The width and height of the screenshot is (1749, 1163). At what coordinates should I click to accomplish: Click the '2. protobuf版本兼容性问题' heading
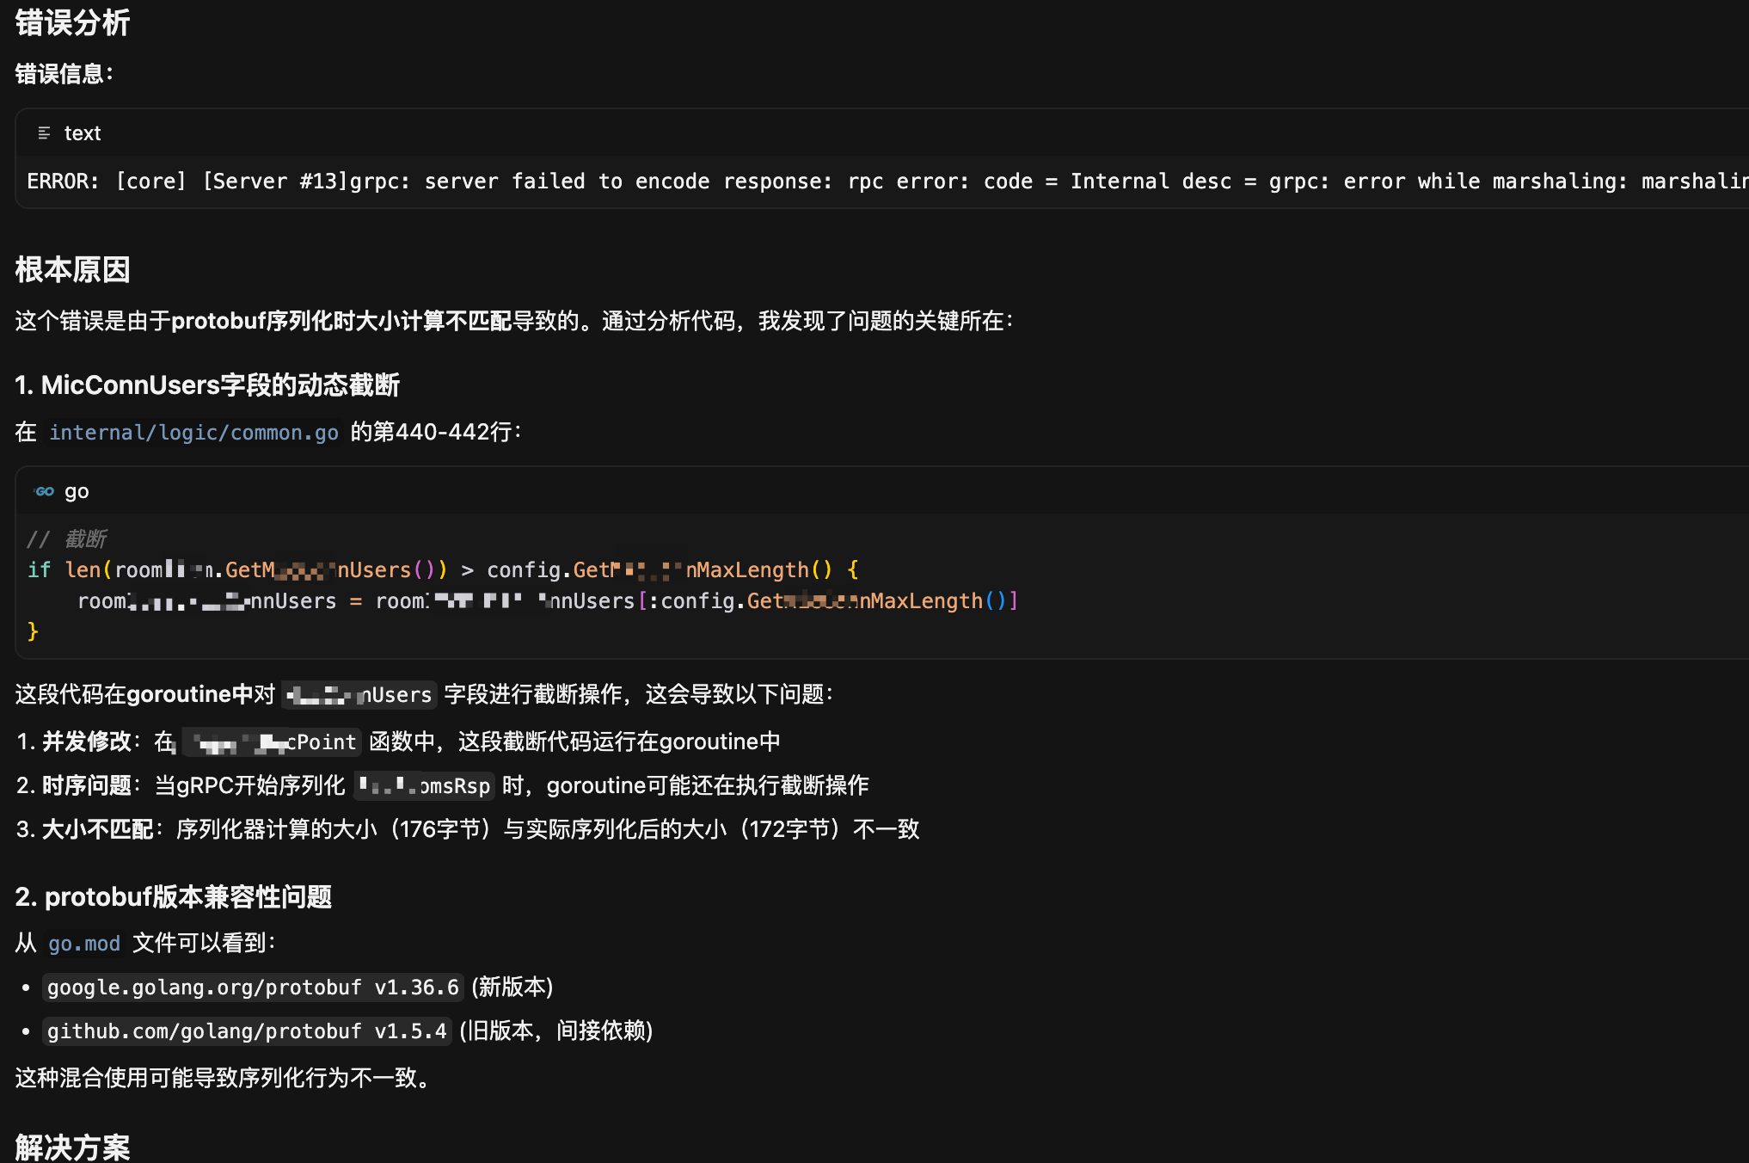tap(174, 897)
